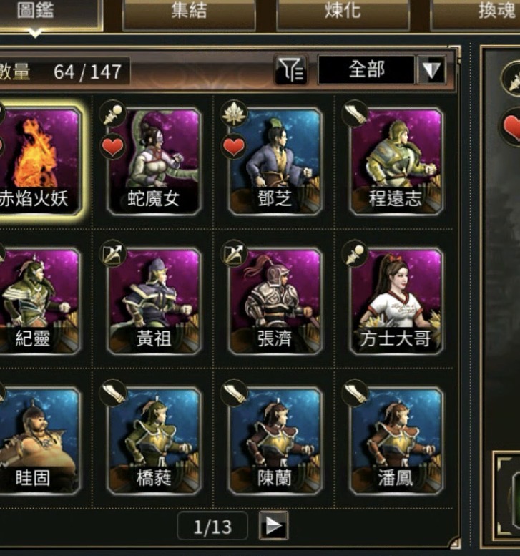Click the staff icon on 方士大哥 card
Viewport: 520px width, 556px height.
pos(355,253)
